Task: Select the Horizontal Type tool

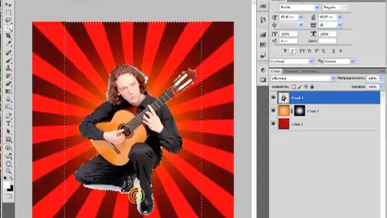Action: click(x=8, y=124)
